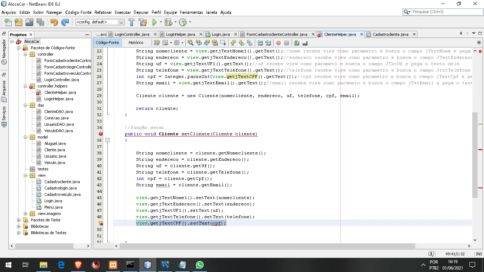Start macro recording with red circle icon
The height and width of the screenshot is (272, 484).
tap(278, 43)
